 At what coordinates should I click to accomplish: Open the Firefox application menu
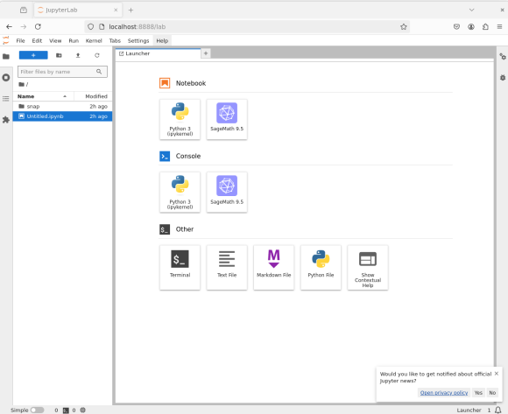click(499, 26)
